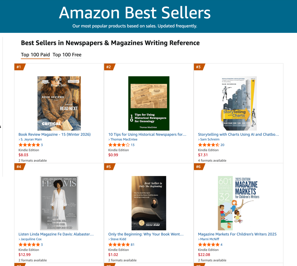Screen dimensions: 297x266
Task: Click star rating of Historical Newspapers book
Action: point(119,145)
